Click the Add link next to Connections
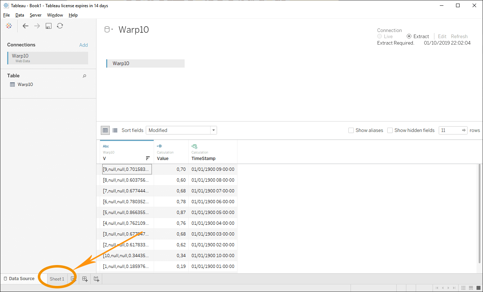 [x=83, y=45]
